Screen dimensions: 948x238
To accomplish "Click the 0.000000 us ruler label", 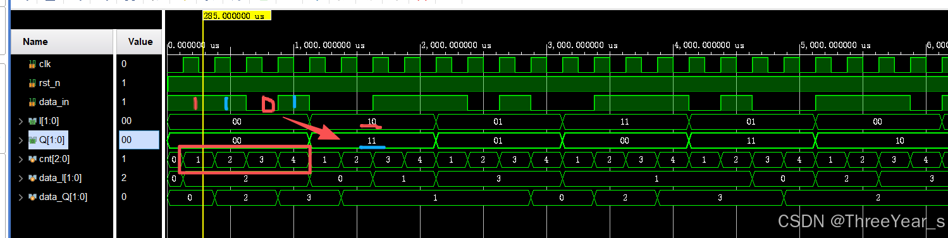I will click(x=194, y=46).
